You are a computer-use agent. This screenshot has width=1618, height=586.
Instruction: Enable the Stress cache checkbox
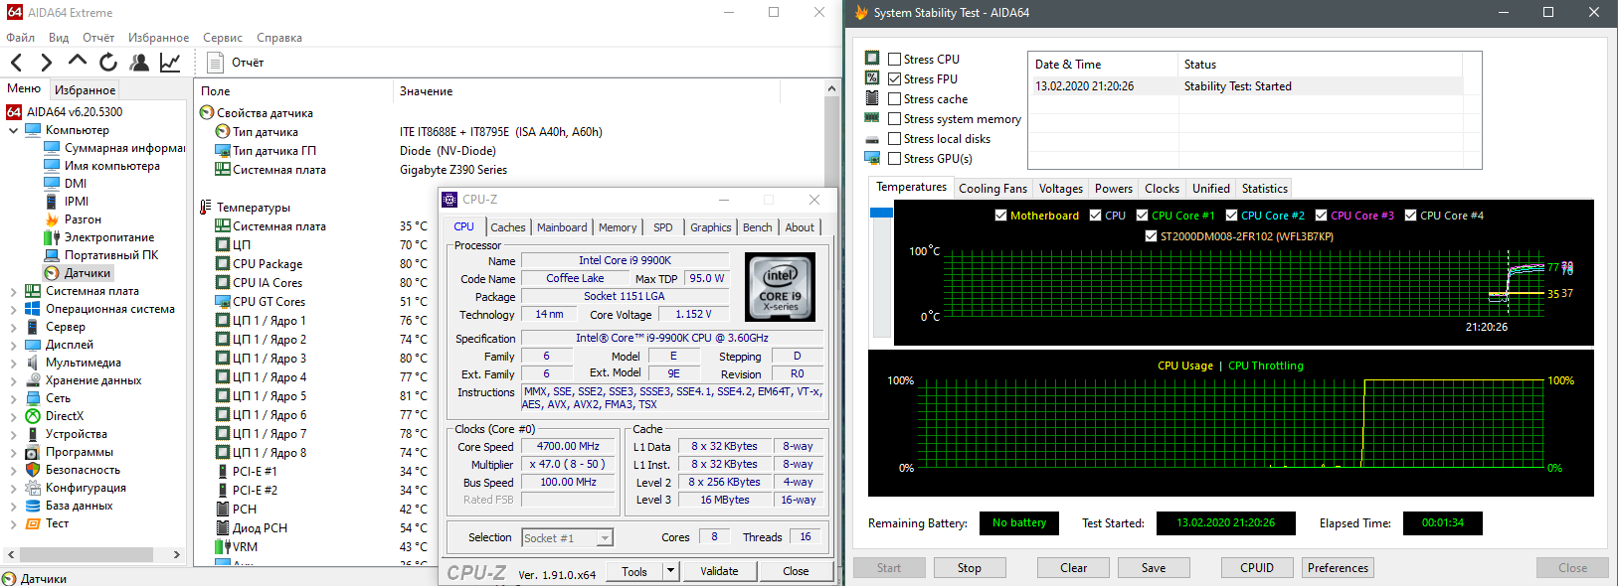coord(895,99)
